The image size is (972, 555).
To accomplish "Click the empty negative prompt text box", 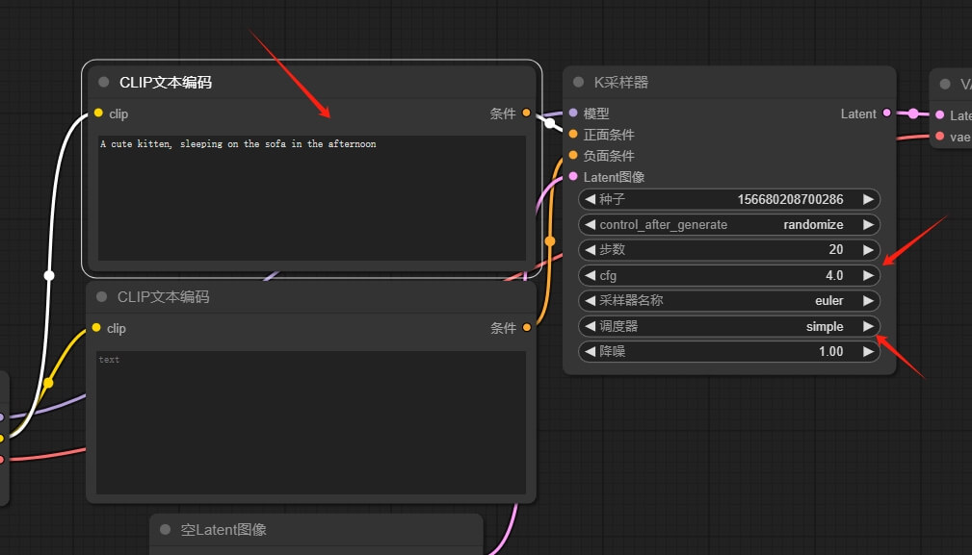I will click(x=312, y=421).
